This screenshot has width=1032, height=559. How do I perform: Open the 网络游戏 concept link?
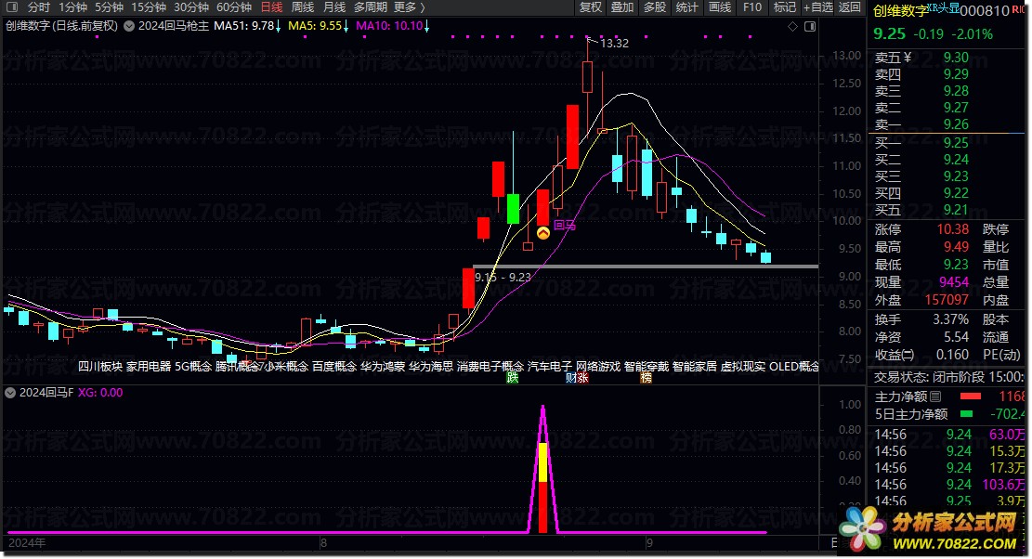click(x=598, y=366)
